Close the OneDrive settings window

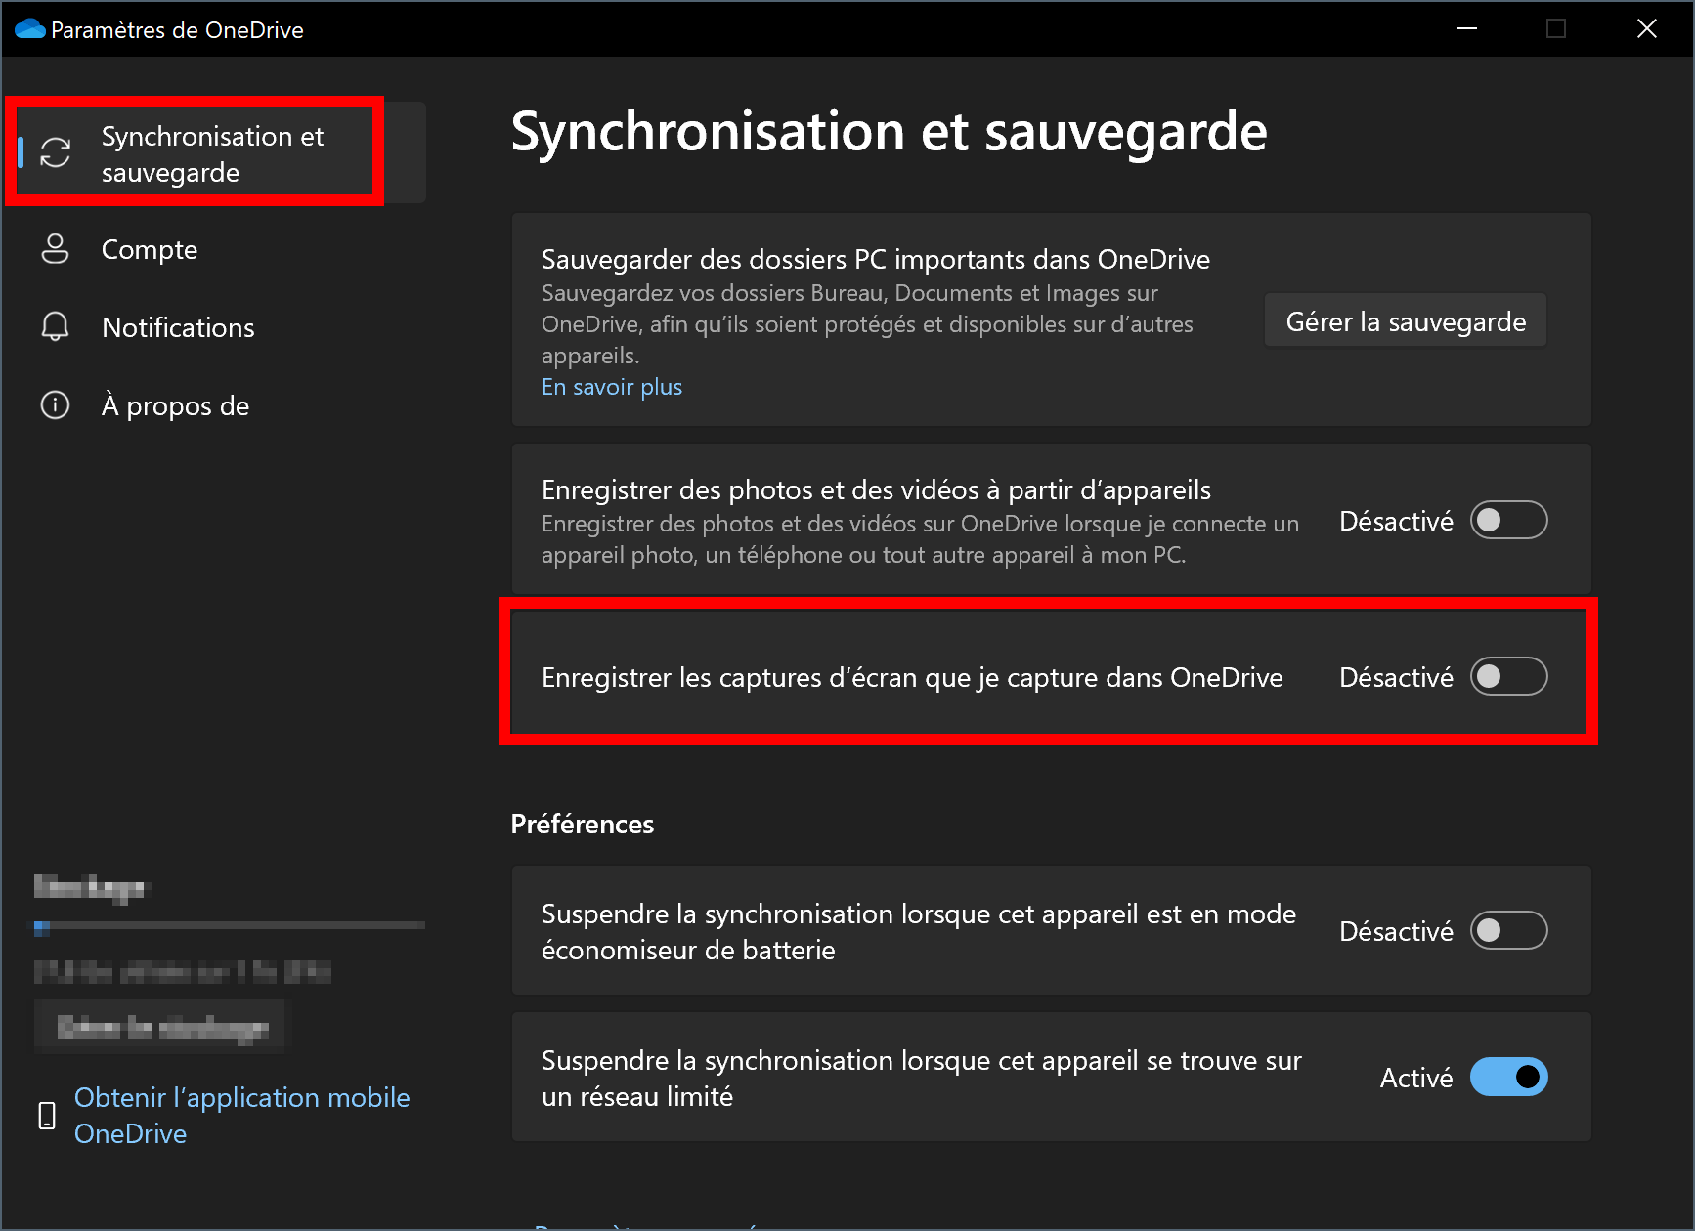(x=1647, y=29)
